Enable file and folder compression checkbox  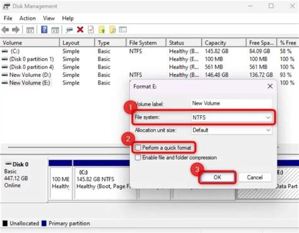click(x=138, y=157)
